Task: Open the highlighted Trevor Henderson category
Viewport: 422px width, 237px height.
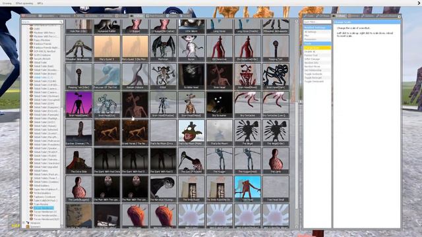Action: click(x=44, y=208)
